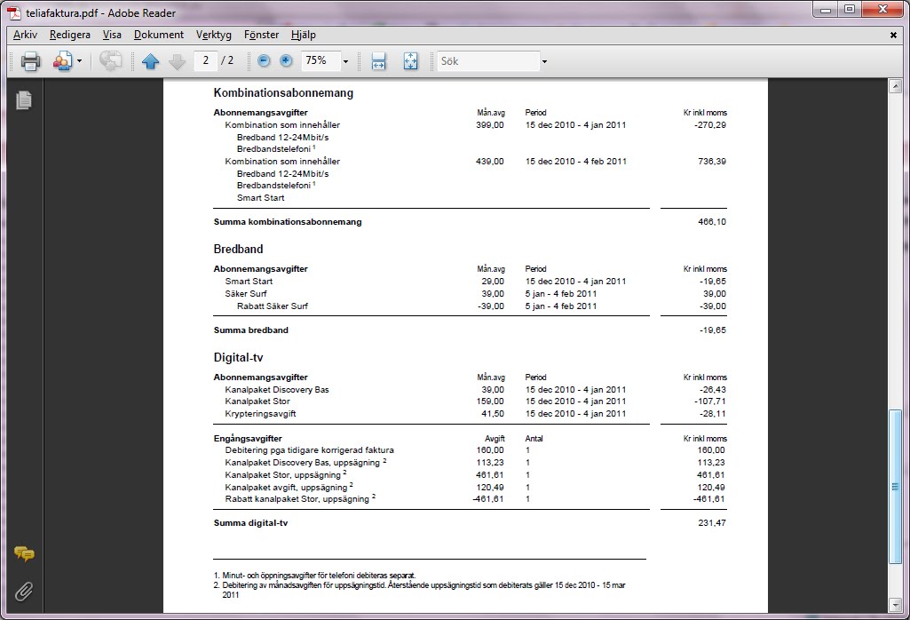This screenshot has width=910, height=620.
Task: Click the 736,39 amount
Action: click(711, 162)
